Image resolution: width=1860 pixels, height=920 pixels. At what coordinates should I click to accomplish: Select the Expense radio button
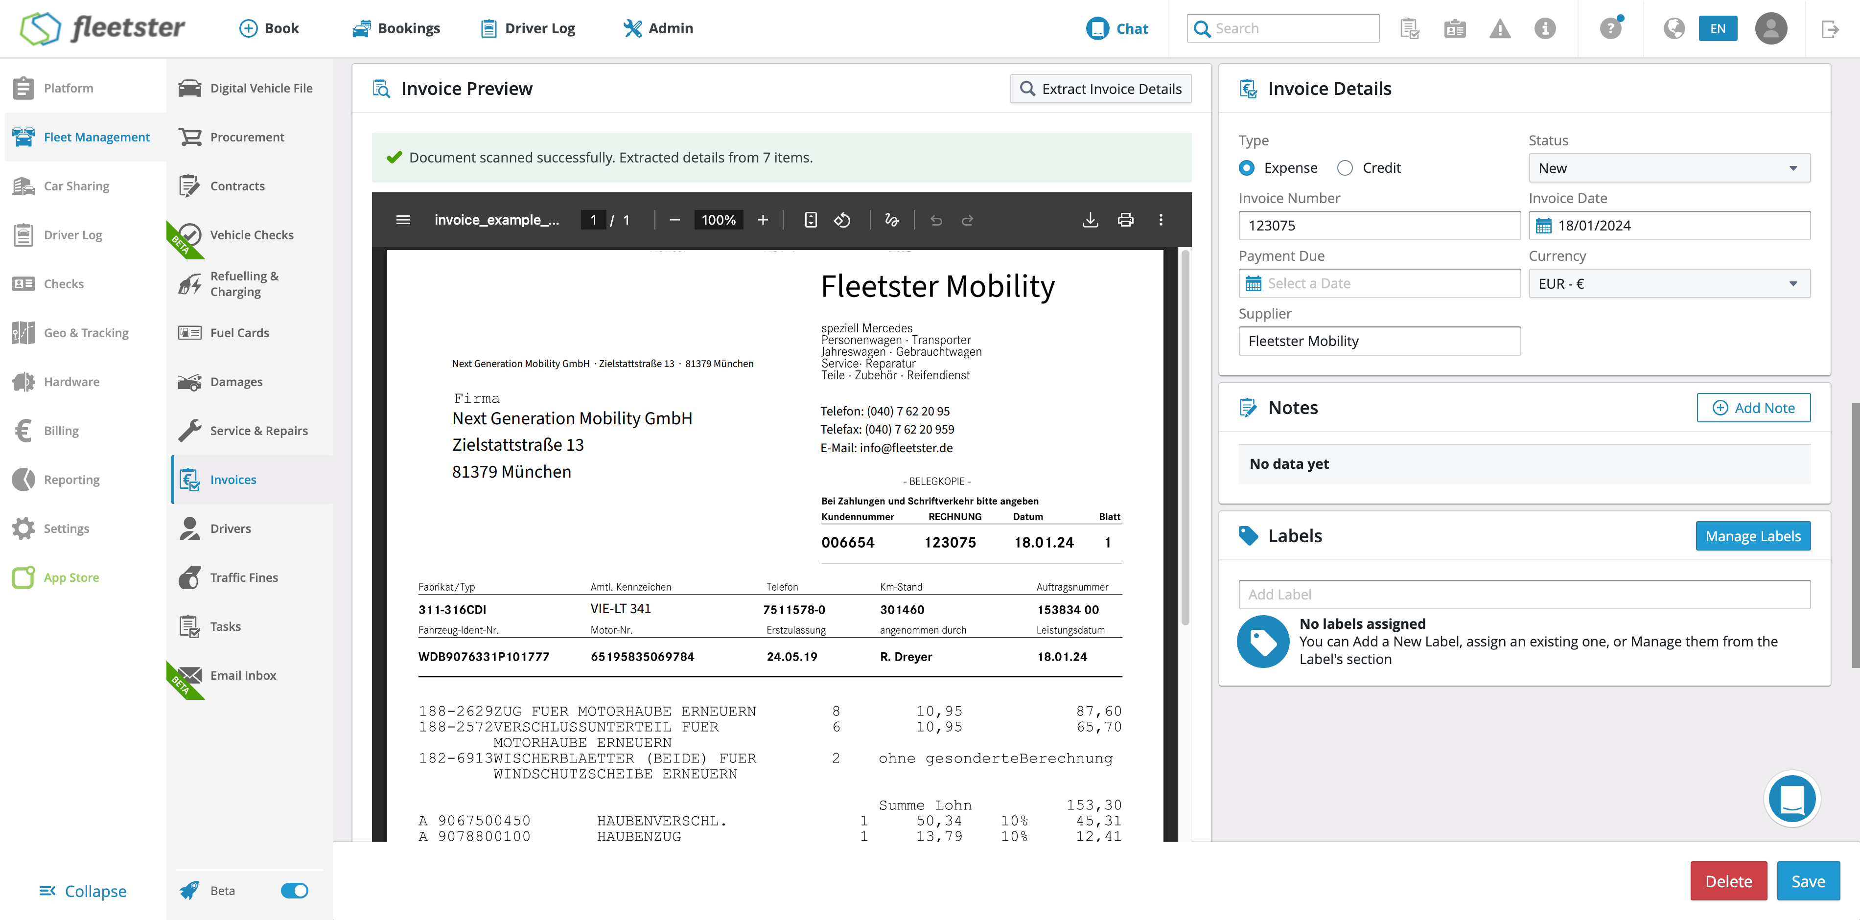1246,168
